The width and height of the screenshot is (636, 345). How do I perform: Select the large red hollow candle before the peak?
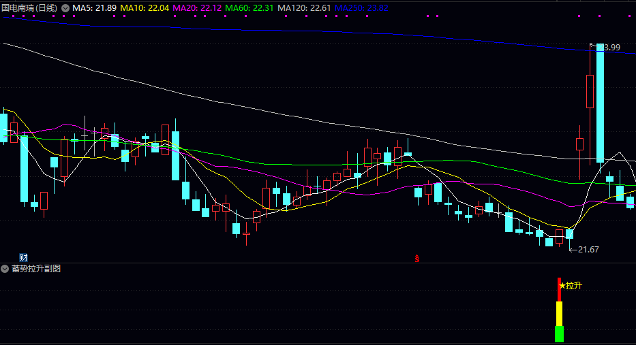click(x=590, y=91)
